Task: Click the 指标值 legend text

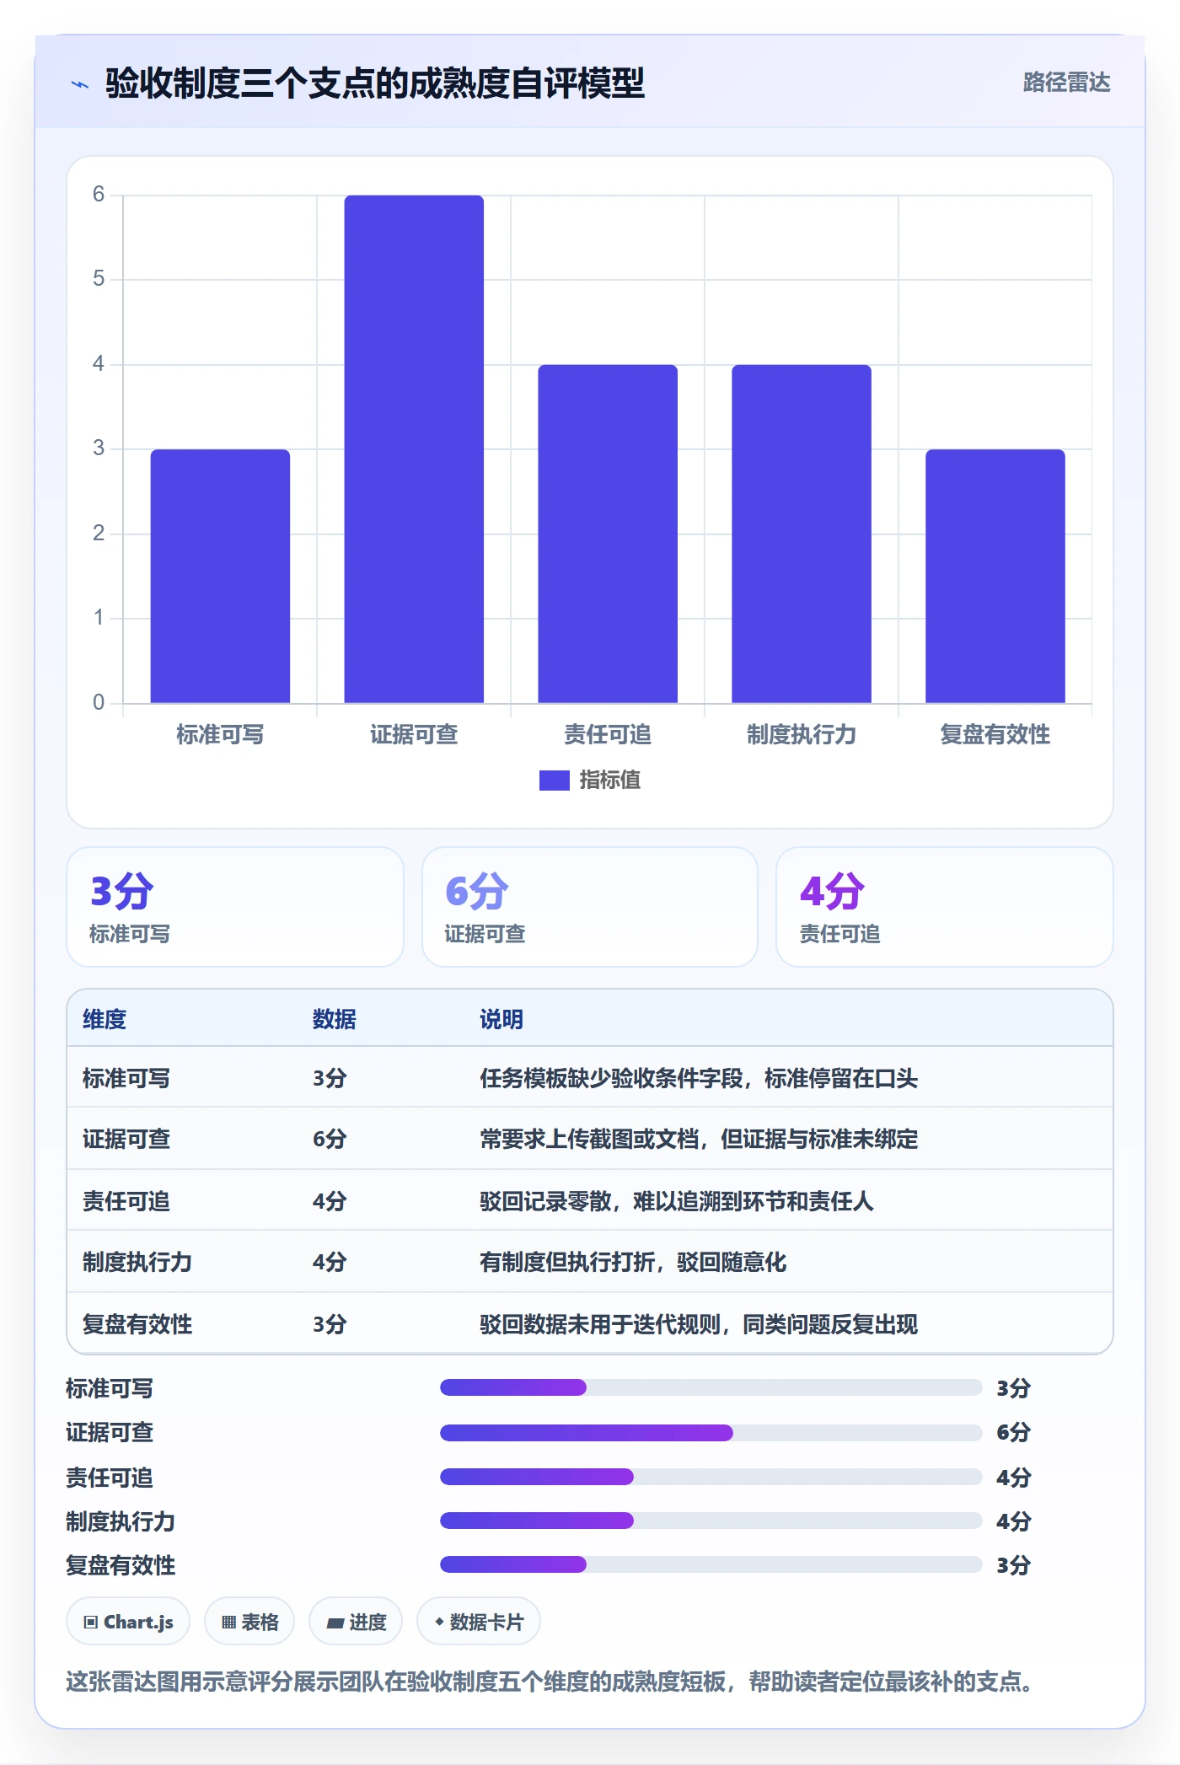Action: tap(610, 781)
